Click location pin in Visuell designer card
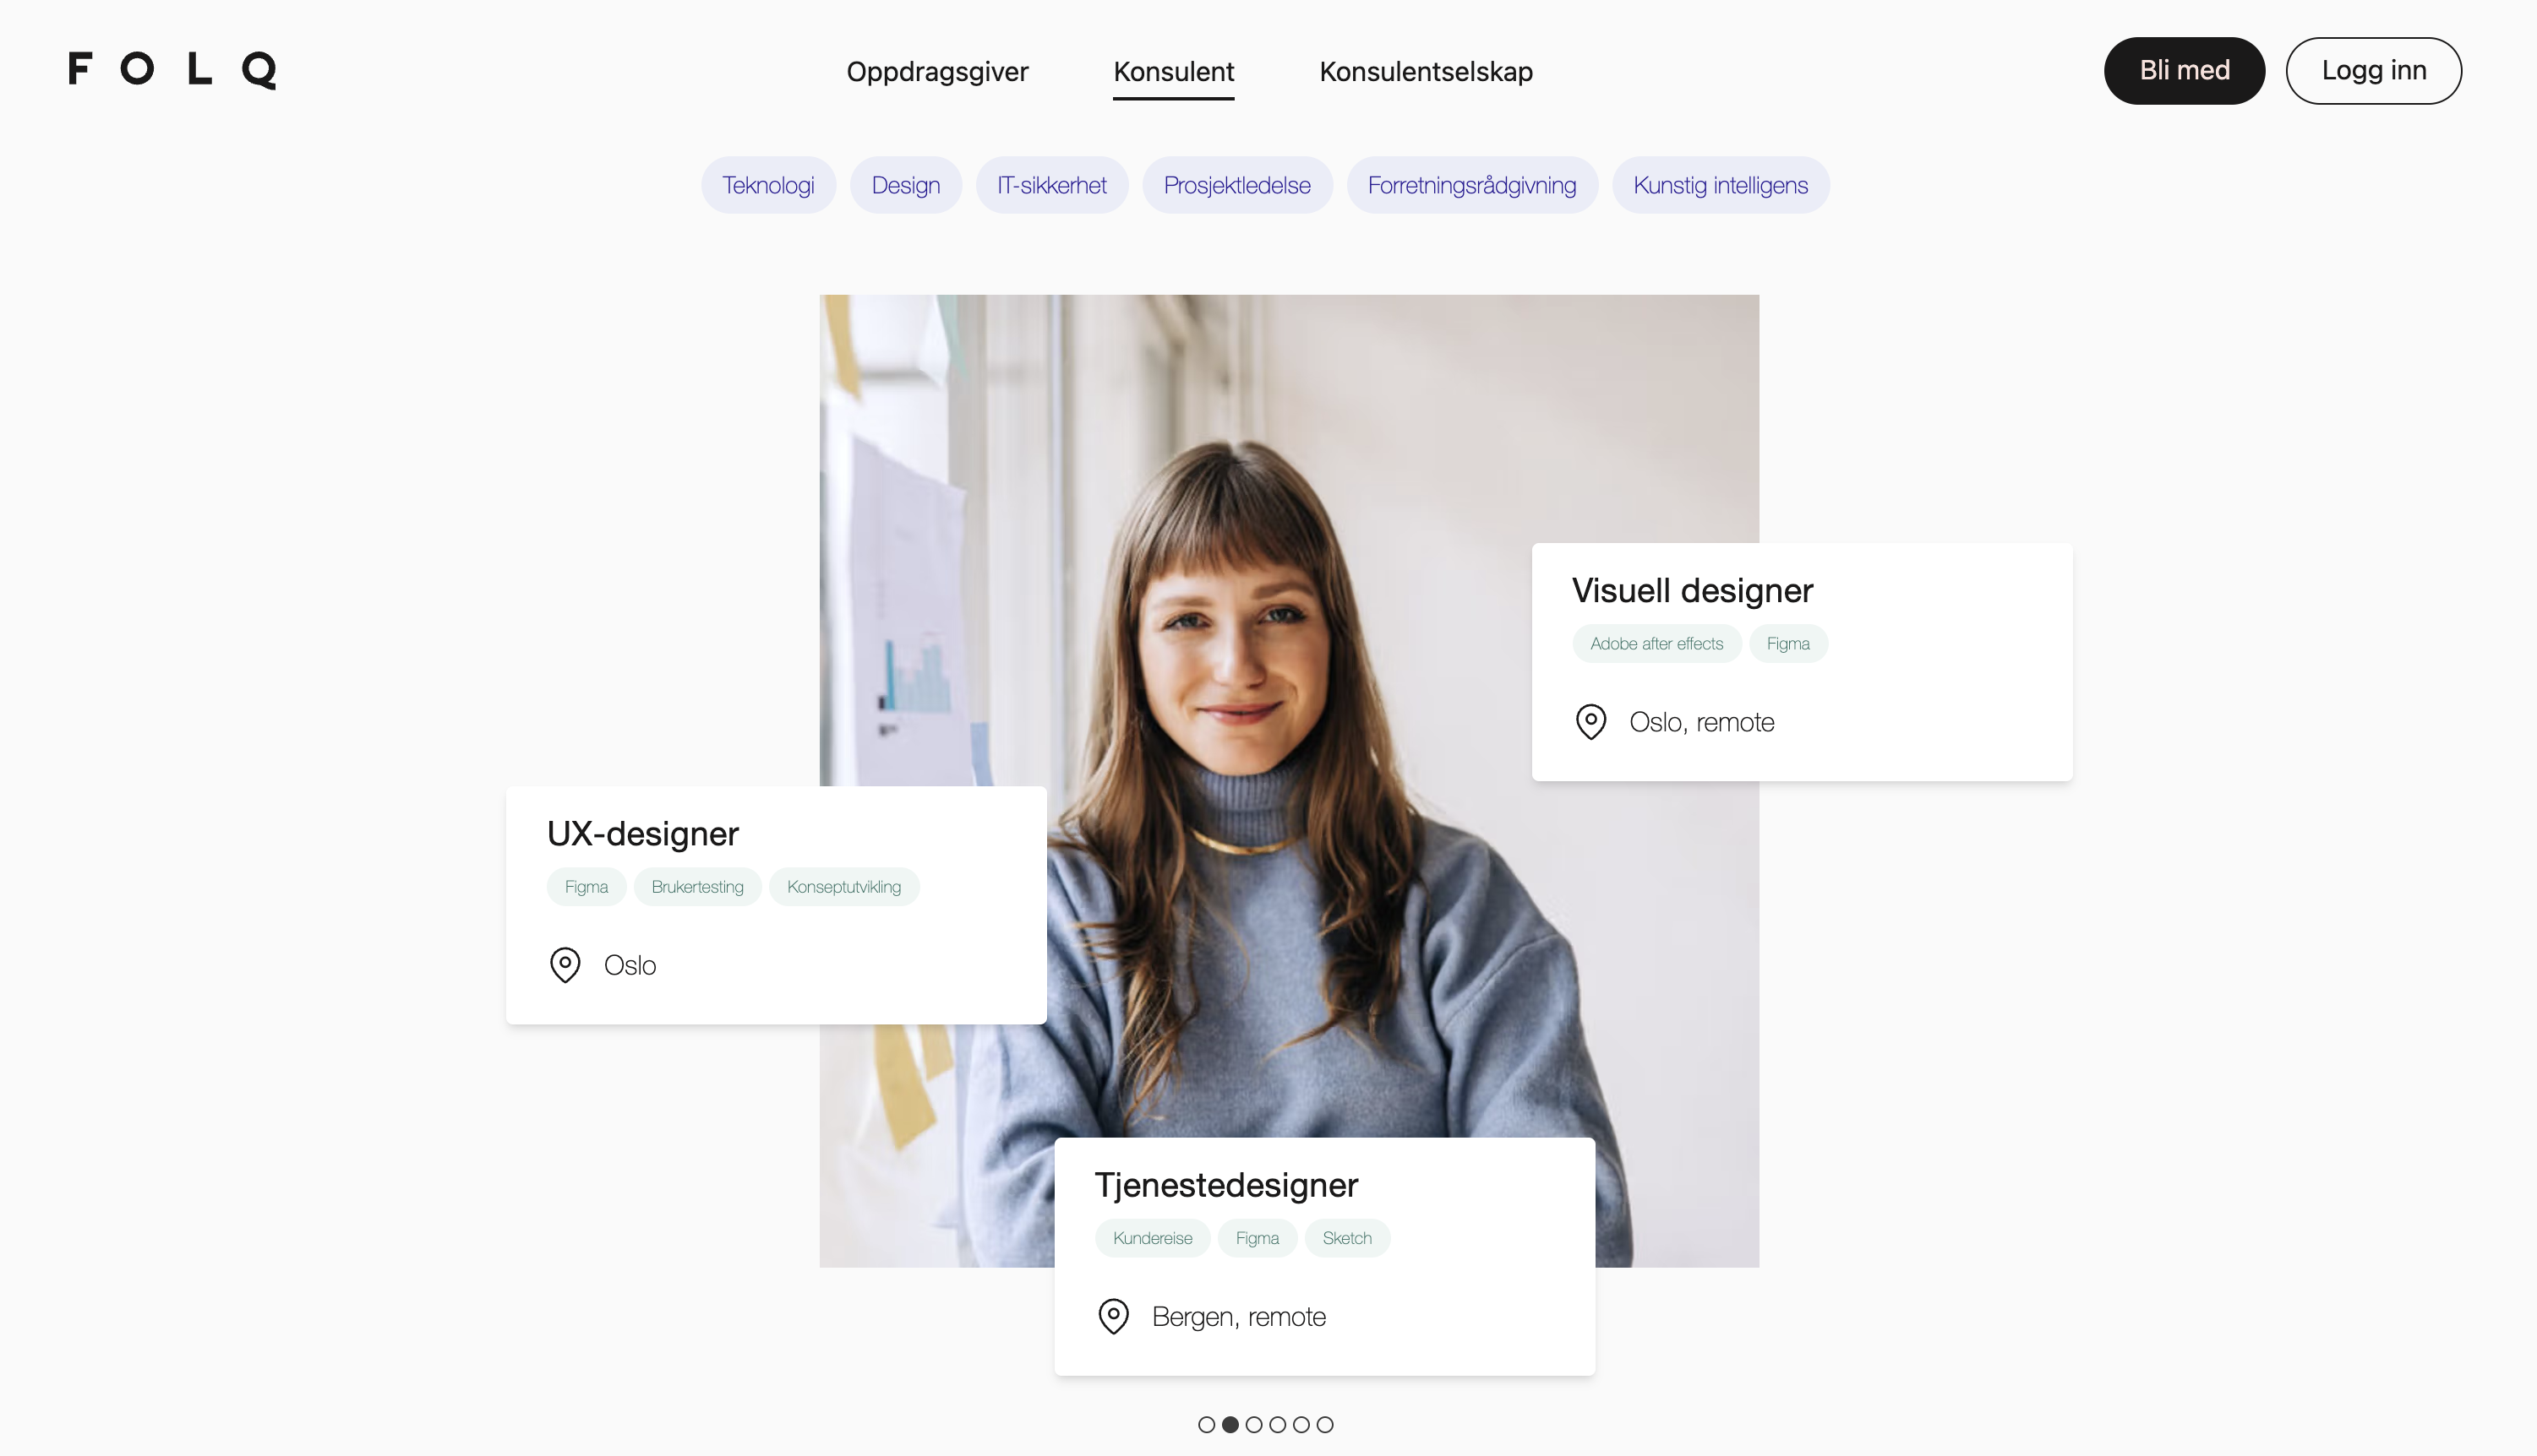This screenshot has height=1456, width=2537. pos(1590,722)
